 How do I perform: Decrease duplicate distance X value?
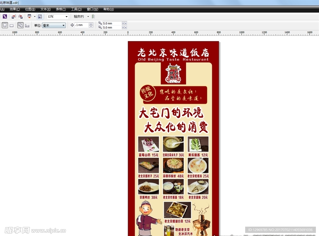(123, 23)
